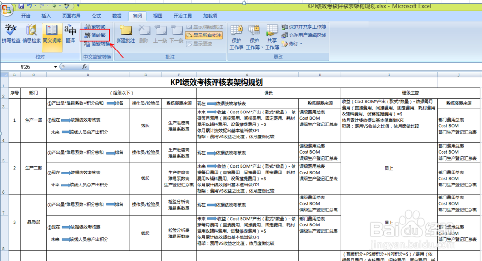Image resolution: width=482 pixels, height=261 pixels.
Task: Go to next comment 下一条
Action: click(x=176, y=34)
